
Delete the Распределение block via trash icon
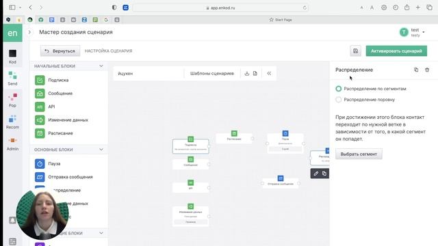pyautogui.click(x=427, y=70)
